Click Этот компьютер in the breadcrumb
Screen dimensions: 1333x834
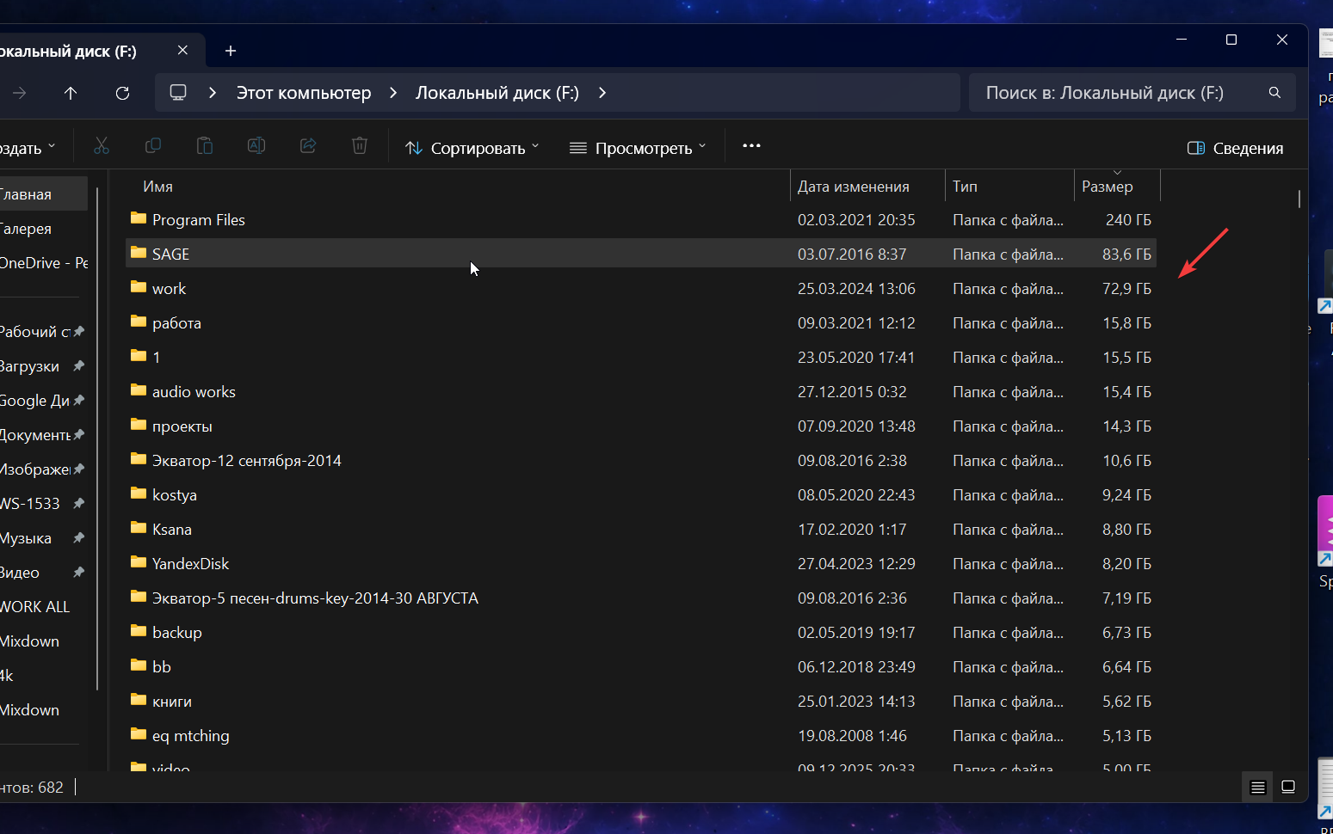tap(304, 93)
